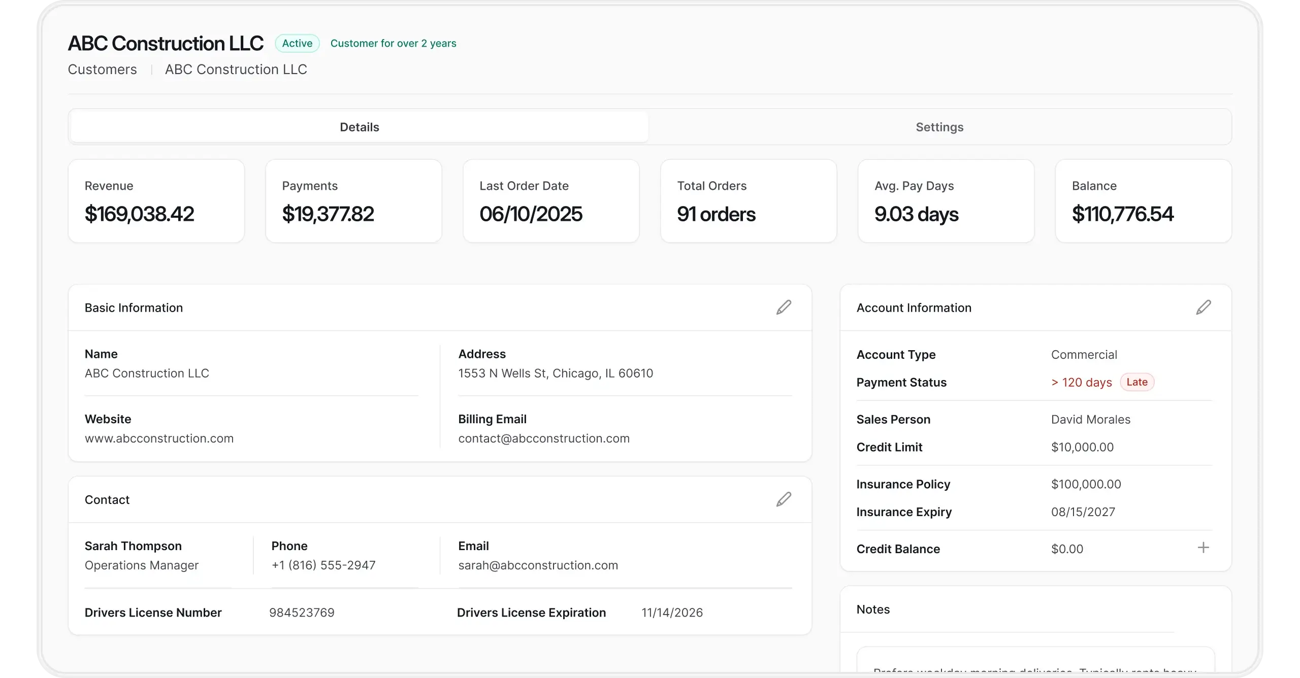Edit Basic Information with pencil icon
This screenshot has height=678, width=1300.
[784, 308]
